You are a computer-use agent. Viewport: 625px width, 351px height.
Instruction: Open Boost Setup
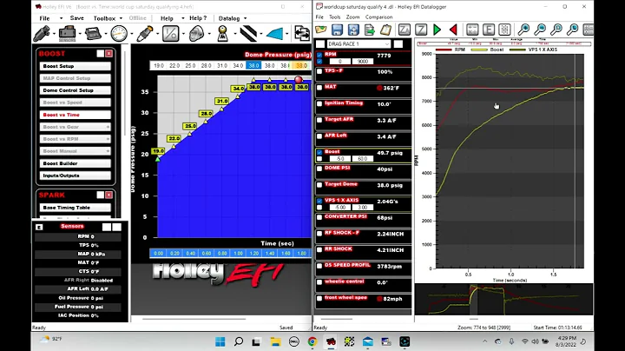tap(75, 66)
